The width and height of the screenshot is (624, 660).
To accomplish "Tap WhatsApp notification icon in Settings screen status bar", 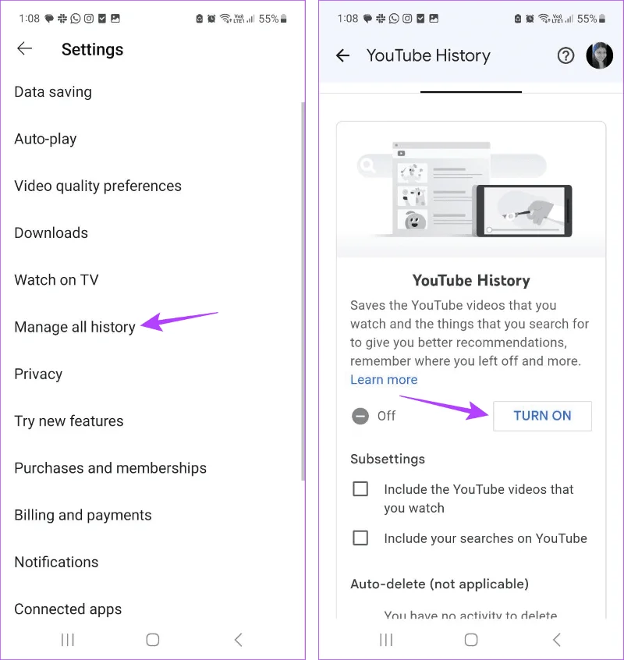I will [x=76, y=19].
